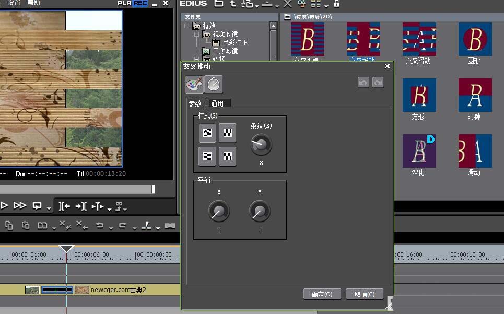The height and width of the screenshot is (314, 504).
Task: Click the Set In point icon
Action: (x=64, y=206)
